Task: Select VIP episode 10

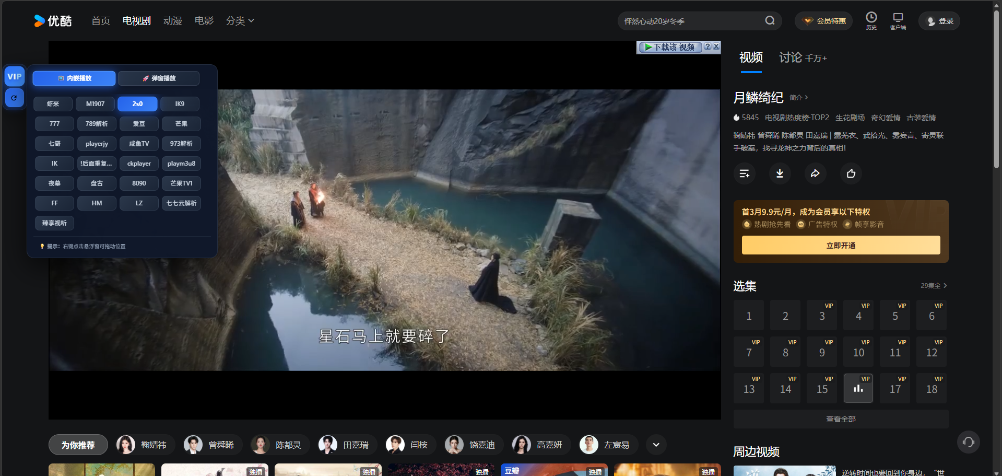Action: 858,352
